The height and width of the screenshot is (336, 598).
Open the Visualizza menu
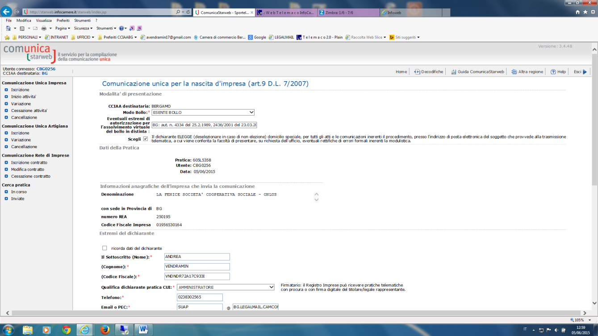click(x=44, y=21)
